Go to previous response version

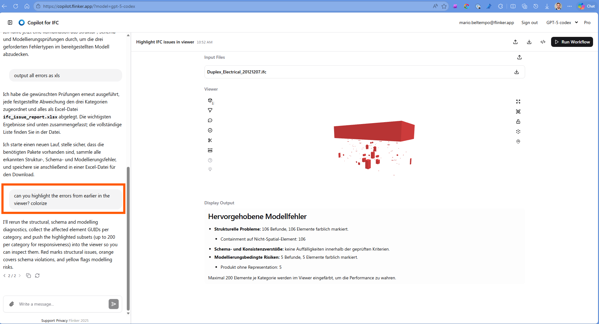5,276
